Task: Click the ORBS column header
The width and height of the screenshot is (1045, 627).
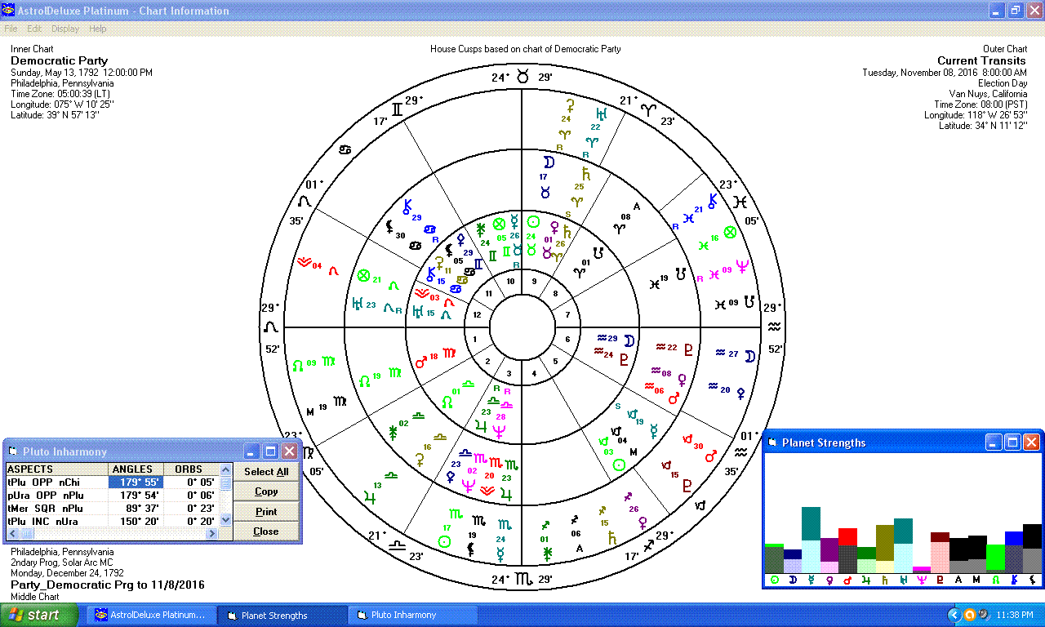Action: coord(192,469)
